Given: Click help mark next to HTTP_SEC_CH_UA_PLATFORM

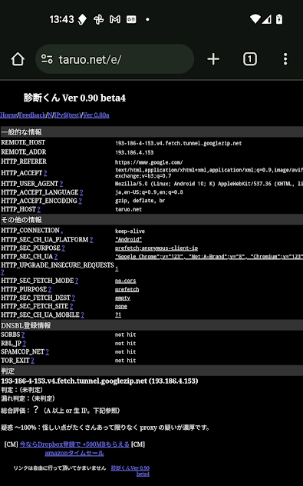Looking at the screenshot, I should [91, 240].
